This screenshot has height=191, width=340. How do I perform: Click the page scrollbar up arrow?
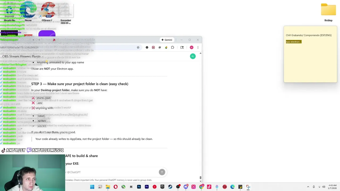pos(201,53)
